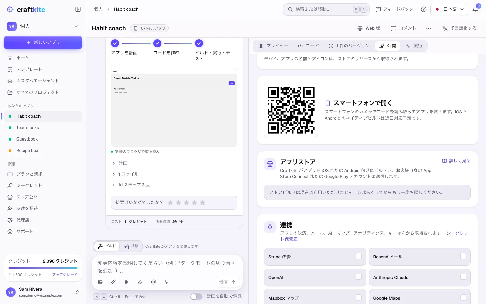This screenshot has width=486, height=304.
Task: Open the Team tasks app
Action: (43, 127)
